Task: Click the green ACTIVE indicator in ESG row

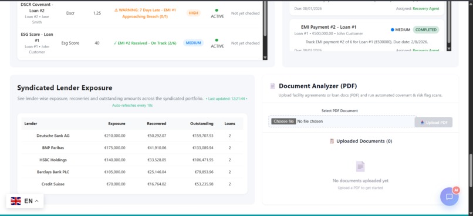Action: (217, 40)
